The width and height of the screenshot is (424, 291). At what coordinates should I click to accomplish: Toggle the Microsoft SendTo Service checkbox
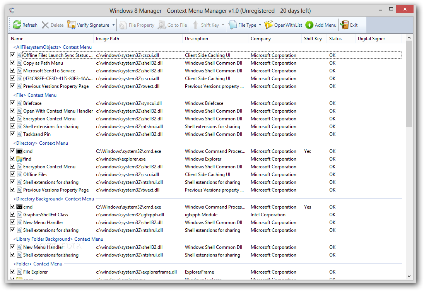pos(12,70)
